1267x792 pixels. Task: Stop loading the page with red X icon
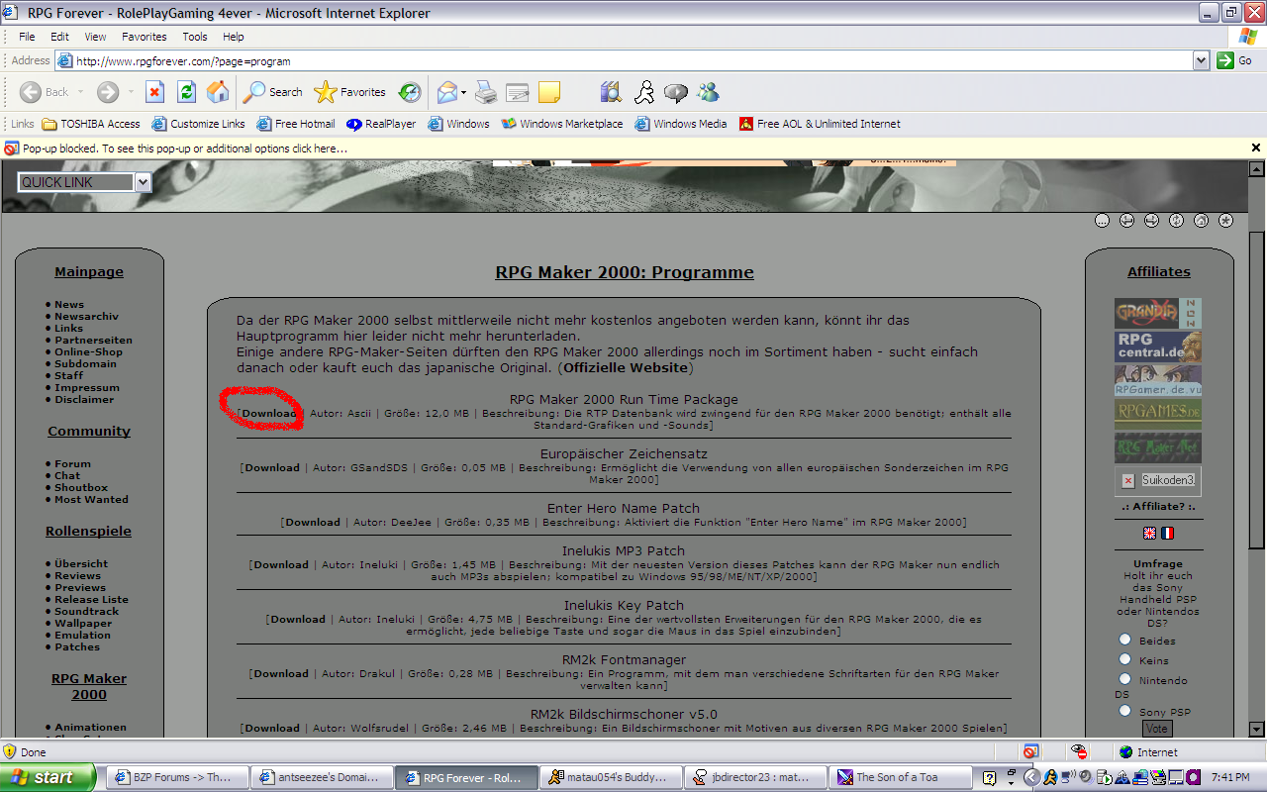coord(154,92)
